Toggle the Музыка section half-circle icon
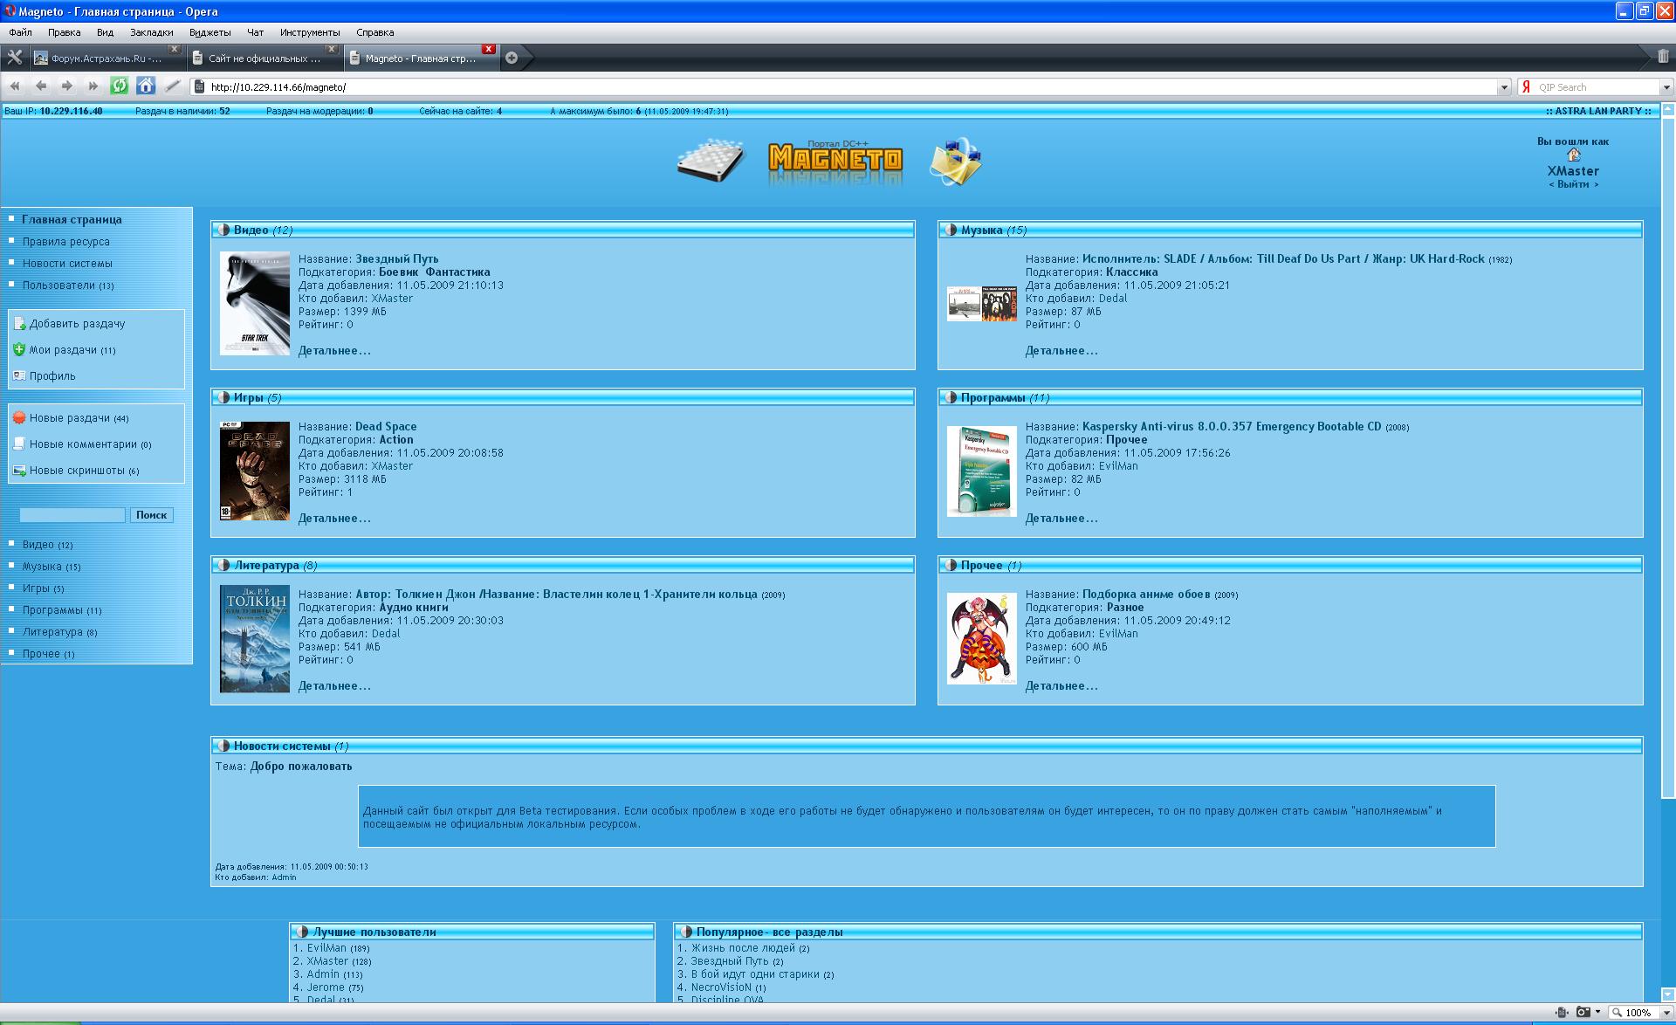 [951, 230]
